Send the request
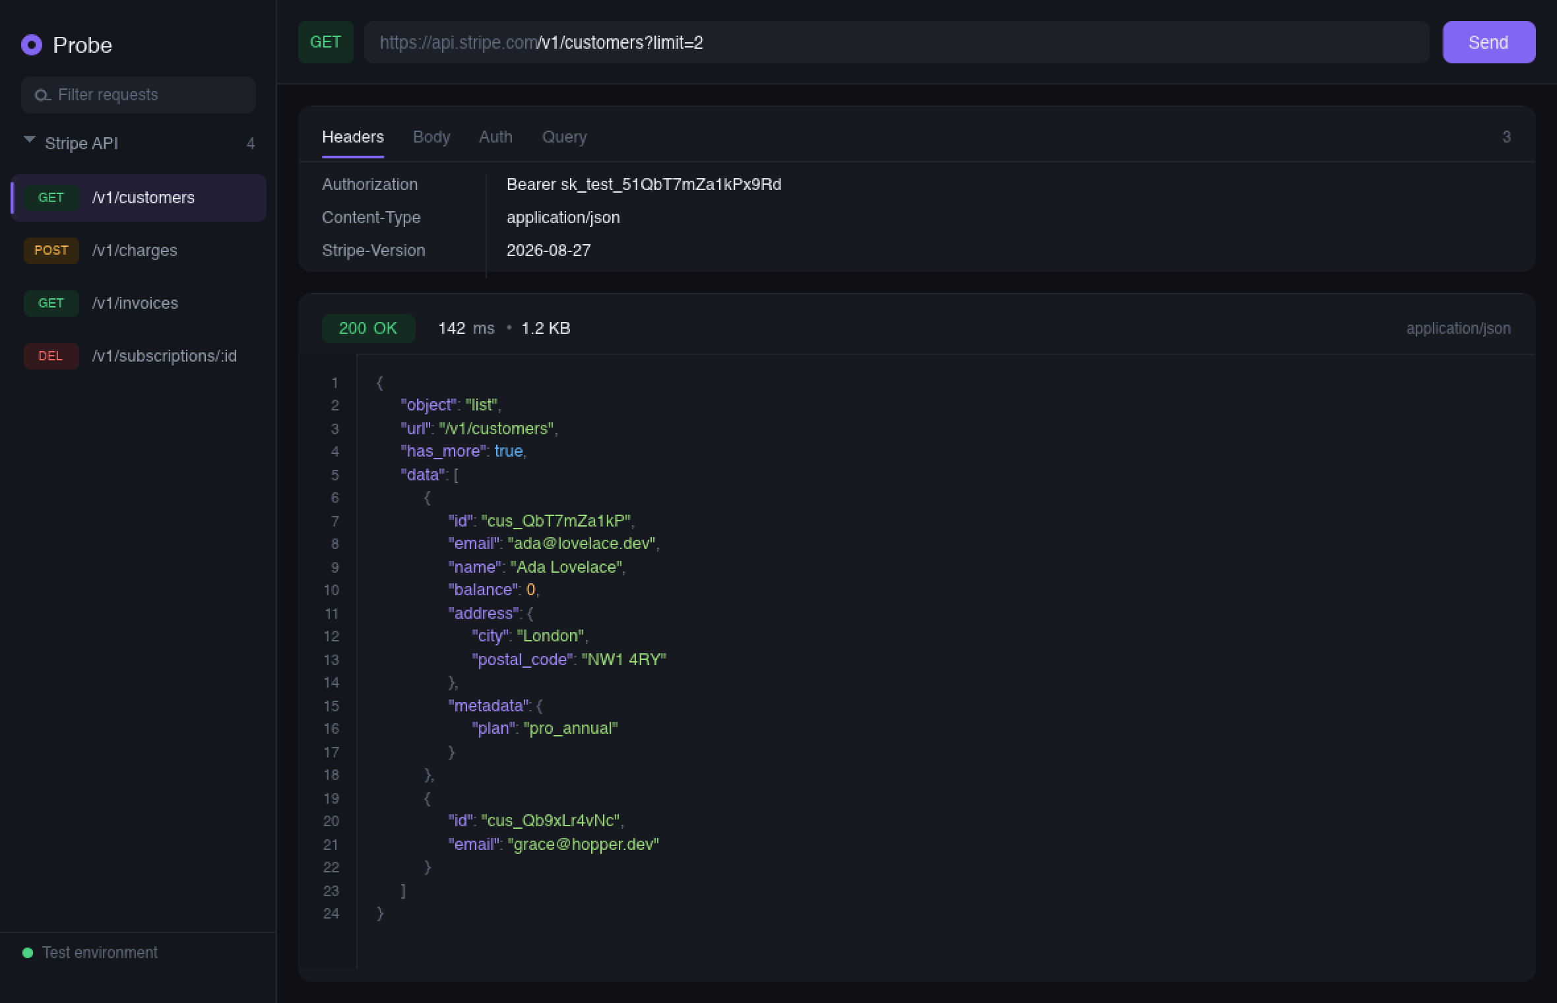The image size is (1557, 1003). click(x=1489, y=42)
